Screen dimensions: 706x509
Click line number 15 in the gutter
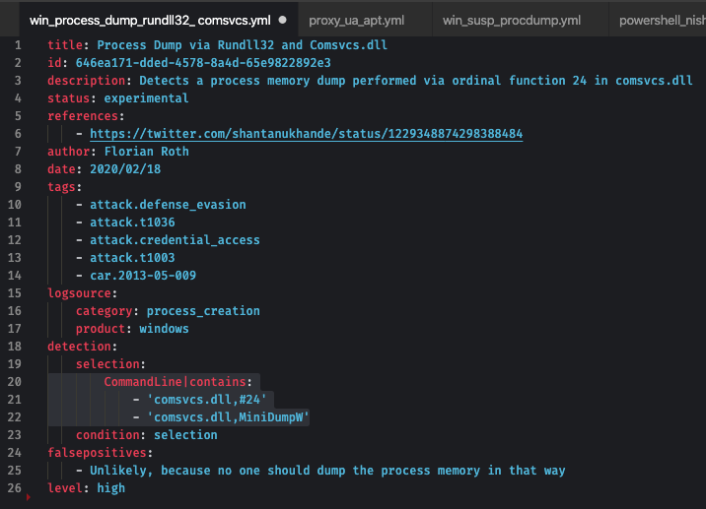point(15,293)
